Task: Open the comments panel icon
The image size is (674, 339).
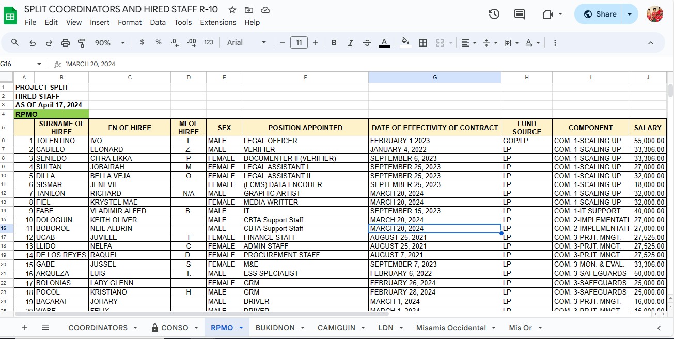Action: pos(520,14)
